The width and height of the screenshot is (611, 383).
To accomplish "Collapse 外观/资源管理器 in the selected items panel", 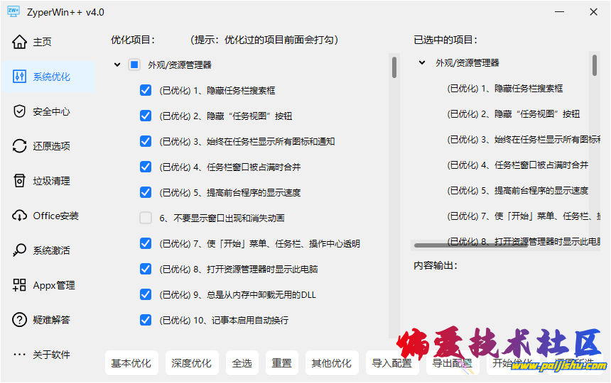I will pyautogui.click(x=422, y=63).
